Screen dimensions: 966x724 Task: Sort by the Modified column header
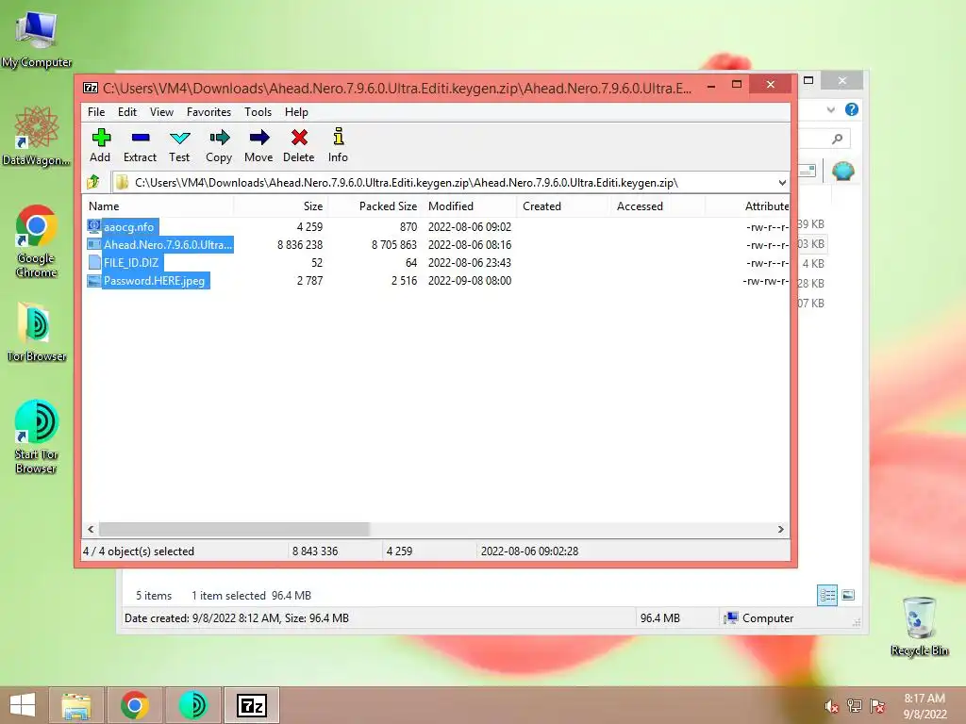451,206
